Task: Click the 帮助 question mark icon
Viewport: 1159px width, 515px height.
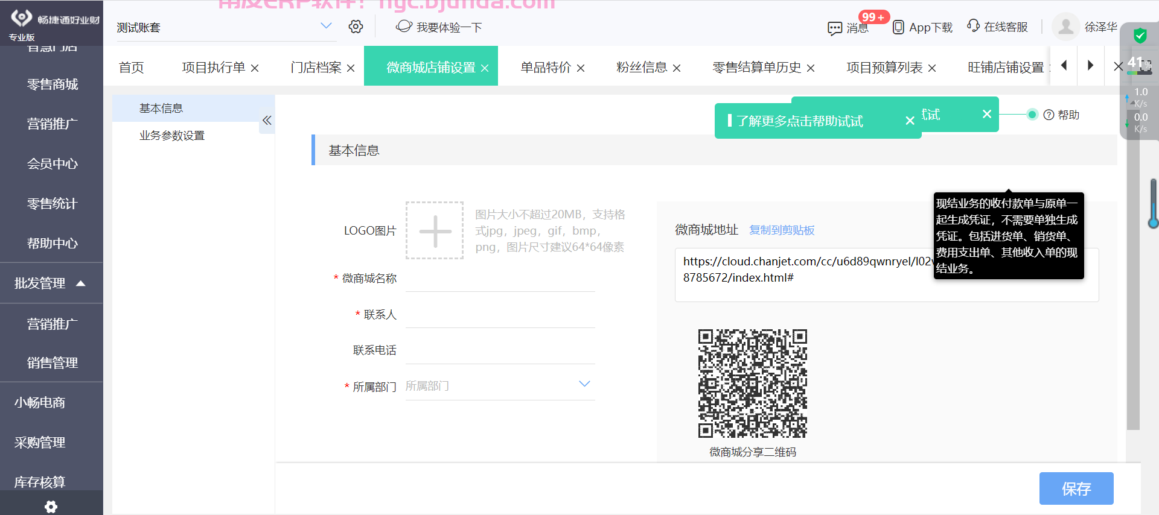Action: point(1049,115)
